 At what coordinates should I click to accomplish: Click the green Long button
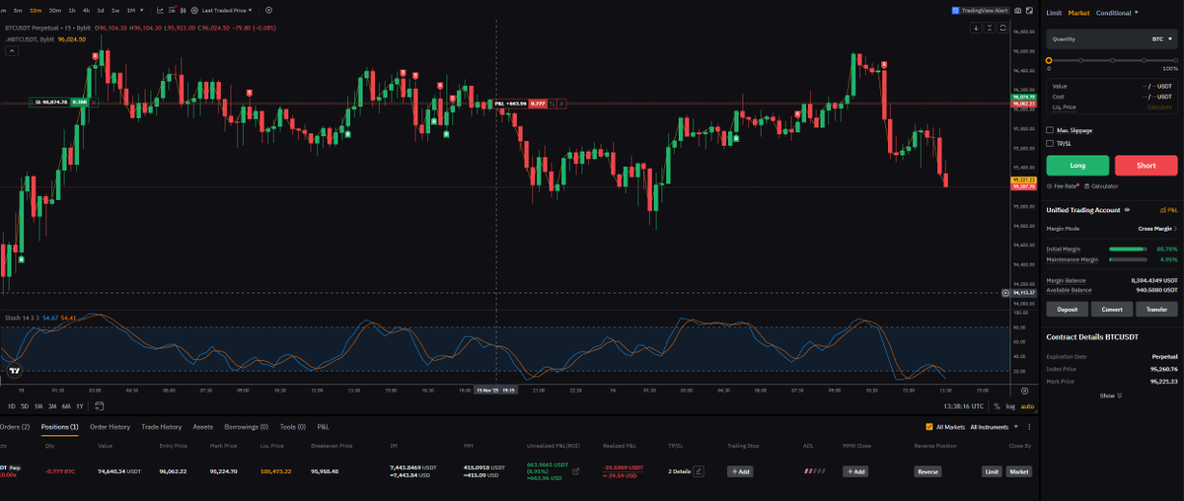click(1077, 166)
